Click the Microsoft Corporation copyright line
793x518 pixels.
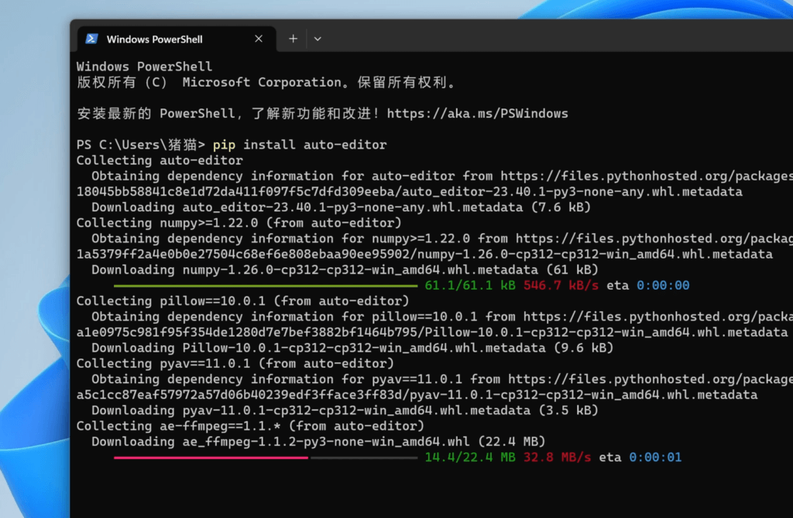(267, 82)
